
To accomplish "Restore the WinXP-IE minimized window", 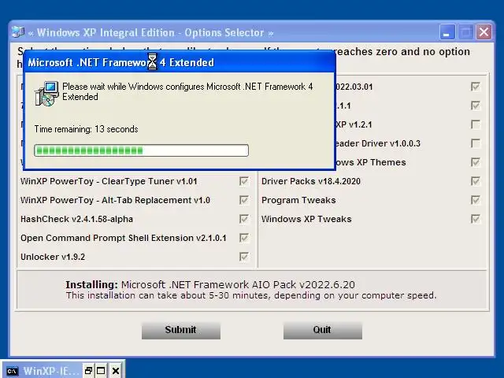I will click(88, 371).
